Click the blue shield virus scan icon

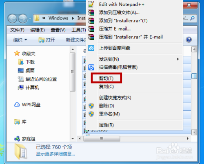point(91,67)
